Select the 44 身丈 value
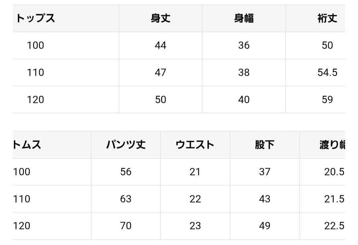Image resolution: width=358 pixels, height=245 pixels. pyautogui.click(x=160, y=45)
